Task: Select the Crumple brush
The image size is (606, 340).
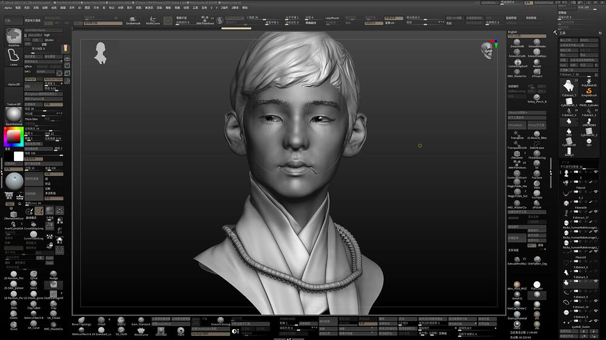Action: (x=537, y=195)
